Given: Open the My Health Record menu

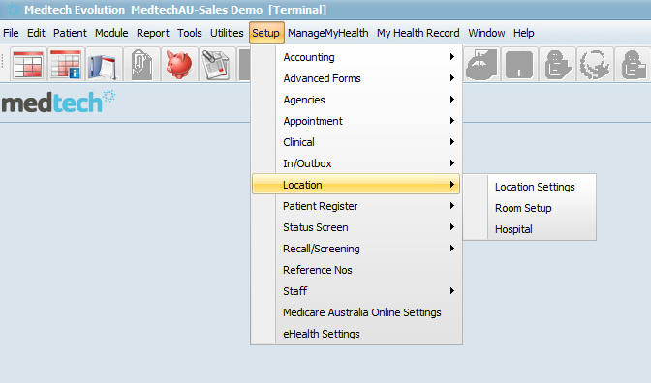Looking at the screenshot, I should 418,33.
